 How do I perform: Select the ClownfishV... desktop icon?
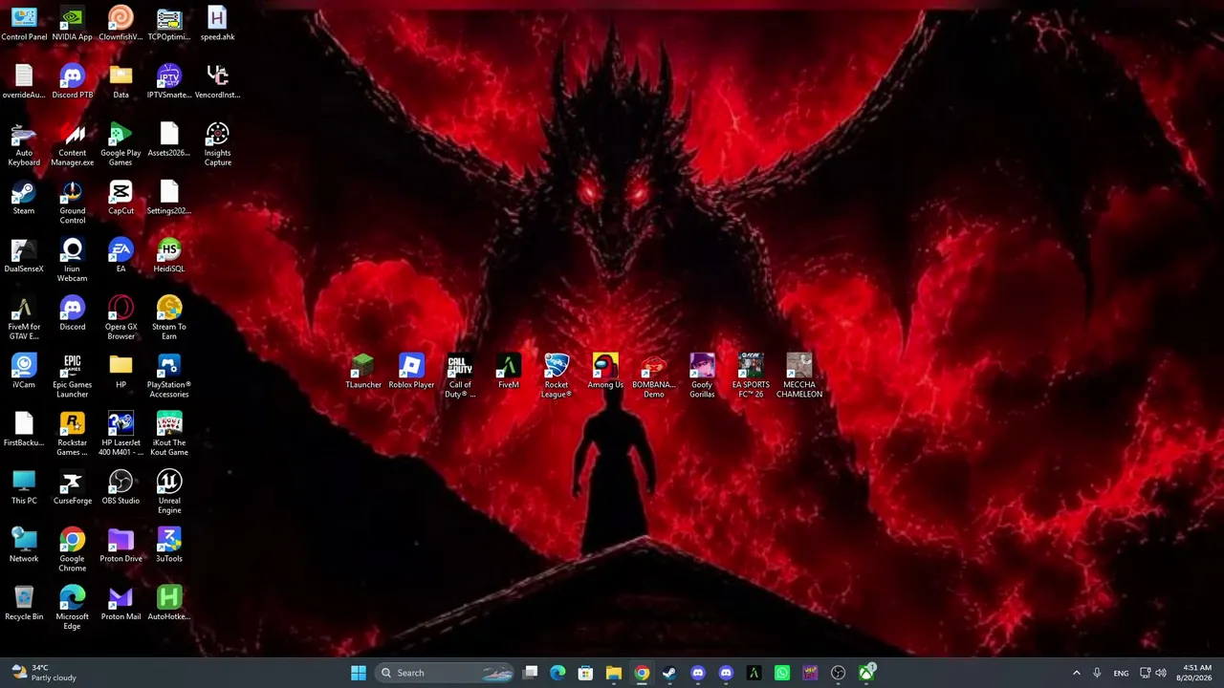click(x=120, y=24)
